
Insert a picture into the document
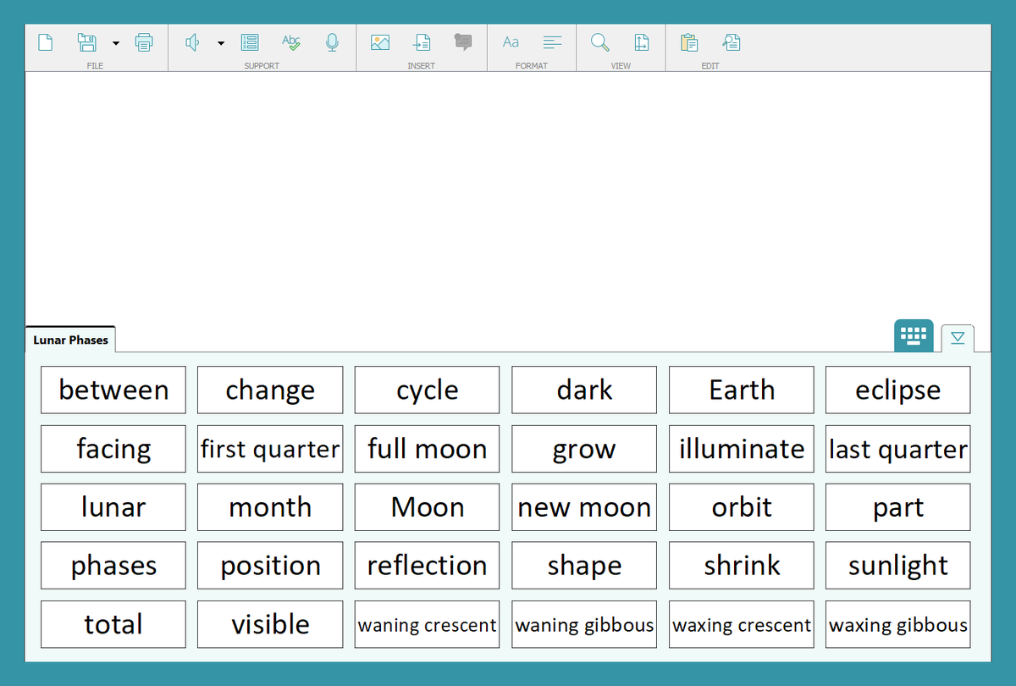(379, 41)
